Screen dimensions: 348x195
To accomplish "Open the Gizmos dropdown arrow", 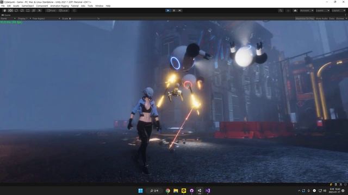I will [x=346, y=18].
